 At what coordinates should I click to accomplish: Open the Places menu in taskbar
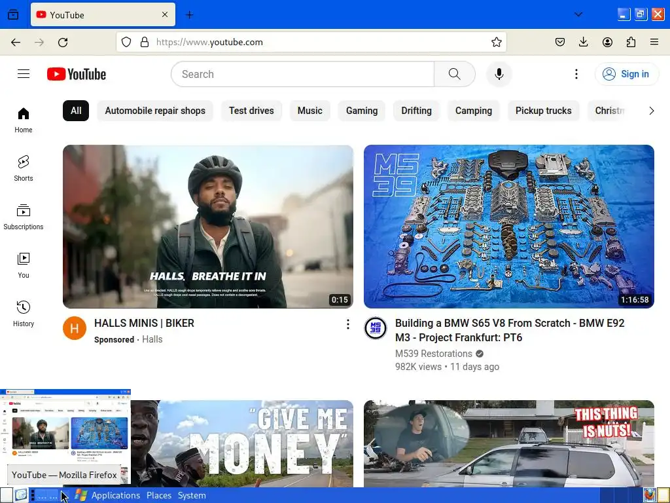point(159,495)
